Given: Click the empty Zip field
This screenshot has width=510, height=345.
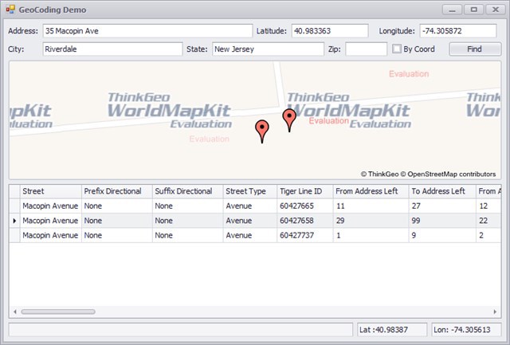Looking at the screenshot, I should (367, 49).
